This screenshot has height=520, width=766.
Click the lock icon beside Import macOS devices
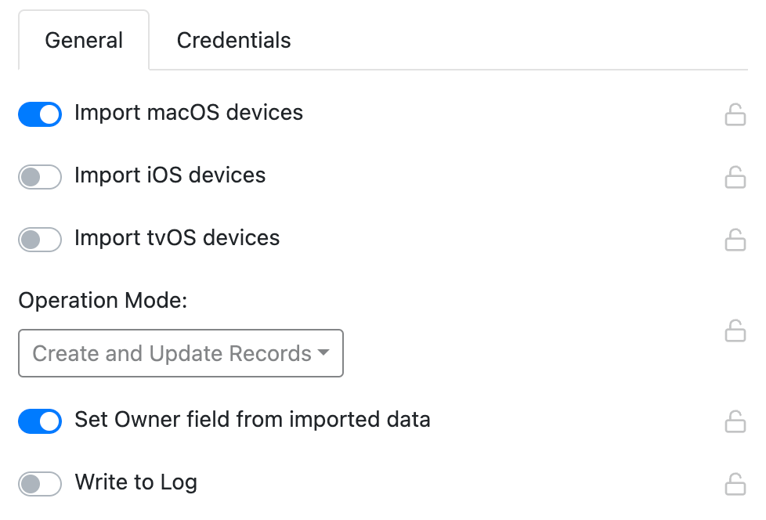pos(735,114)
